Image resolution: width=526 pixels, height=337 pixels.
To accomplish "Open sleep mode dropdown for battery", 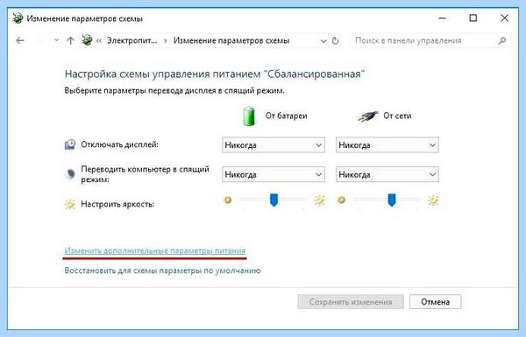I will (274, 174).
